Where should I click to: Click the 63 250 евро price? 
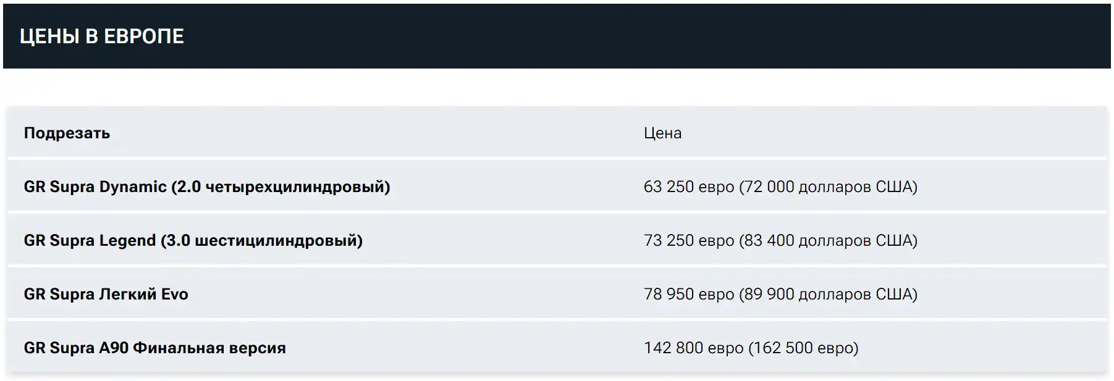(689, 186)
